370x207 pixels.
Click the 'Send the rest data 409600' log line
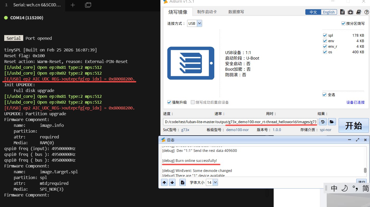point(200,151)
